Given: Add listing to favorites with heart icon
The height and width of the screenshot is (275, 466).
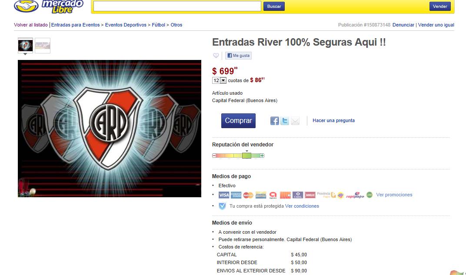Looking at the screenshot, I should tap(216, 56).
